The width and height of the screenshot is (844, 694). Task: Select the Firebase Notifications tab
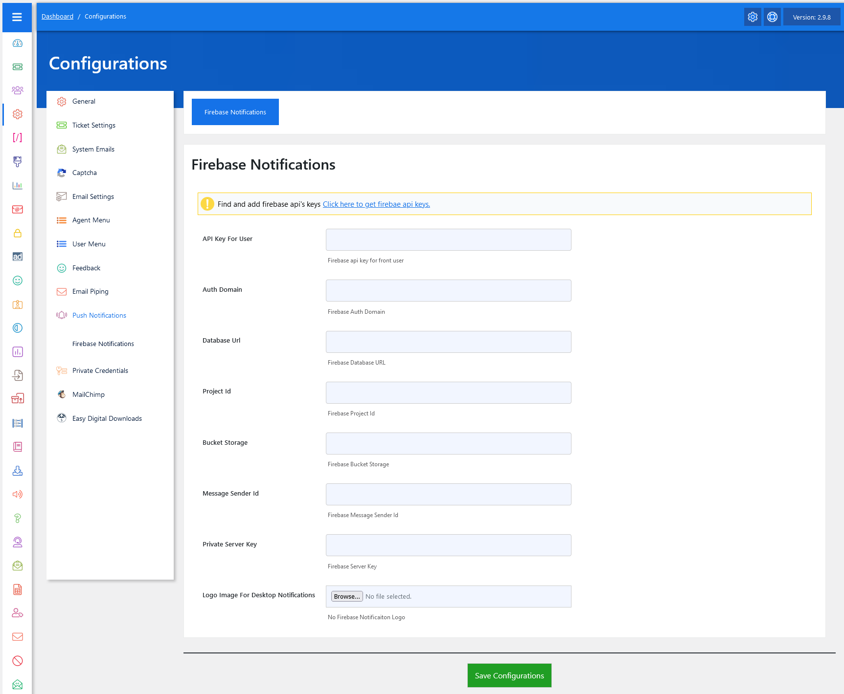point(235,112)
